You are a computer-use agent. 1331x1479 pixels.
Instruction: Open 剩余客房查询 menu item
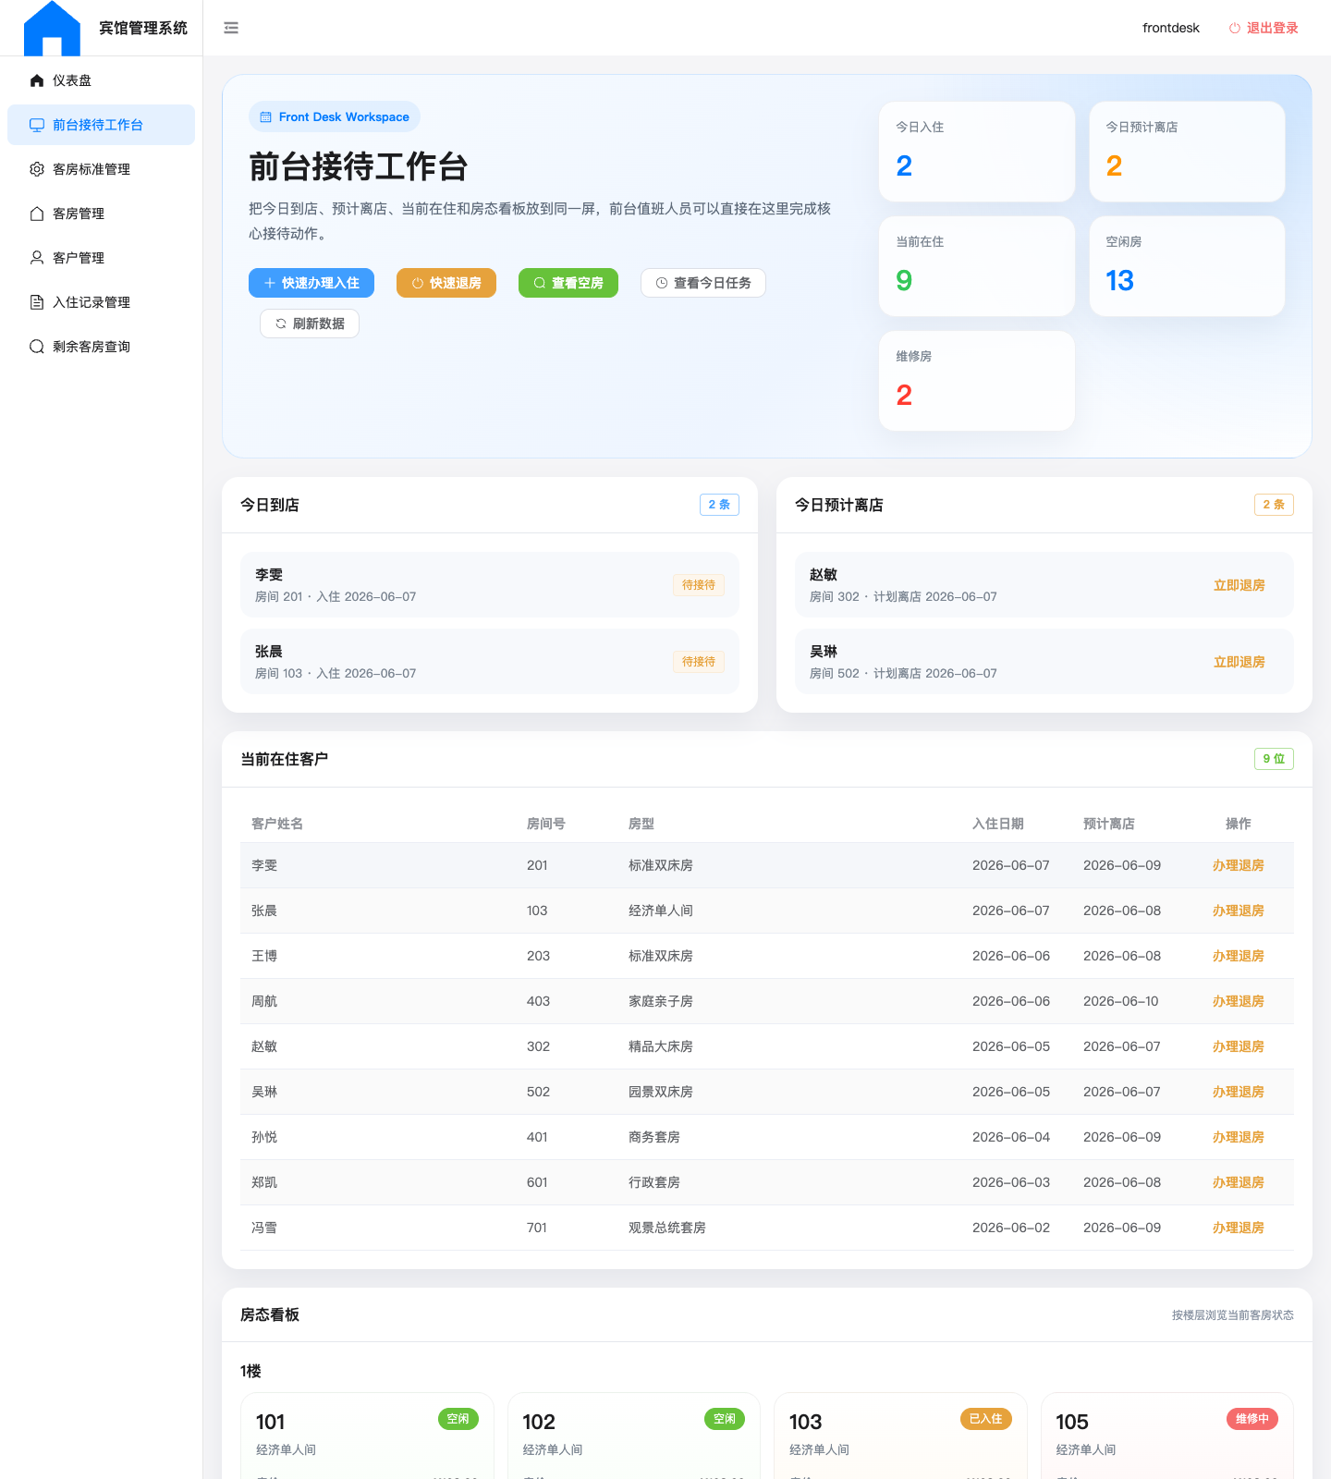(x=102, y=347)
